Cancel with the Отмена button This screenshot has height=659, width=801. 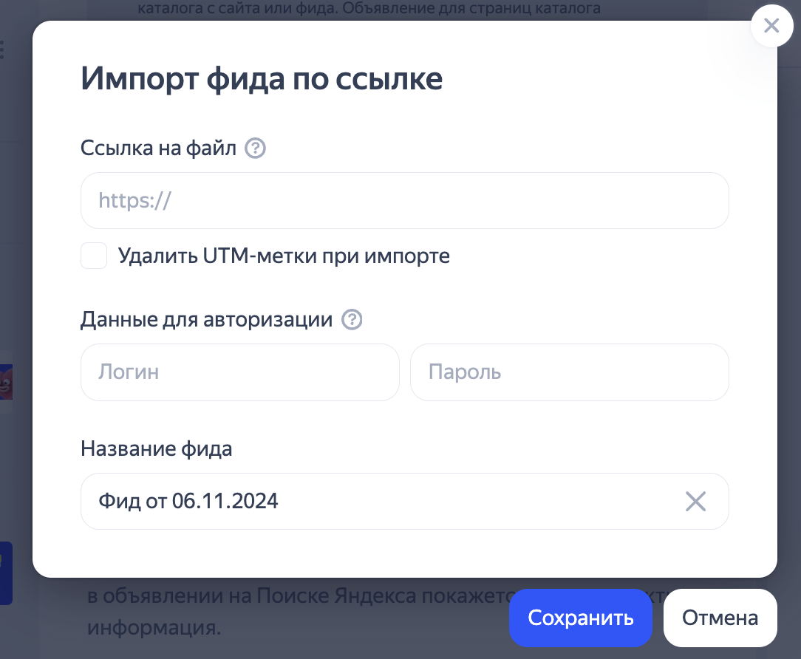(720, 618)
